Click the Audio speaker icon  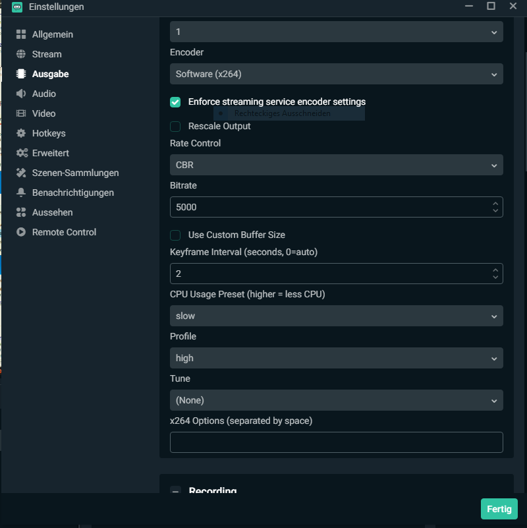click(x=21, y=94)
